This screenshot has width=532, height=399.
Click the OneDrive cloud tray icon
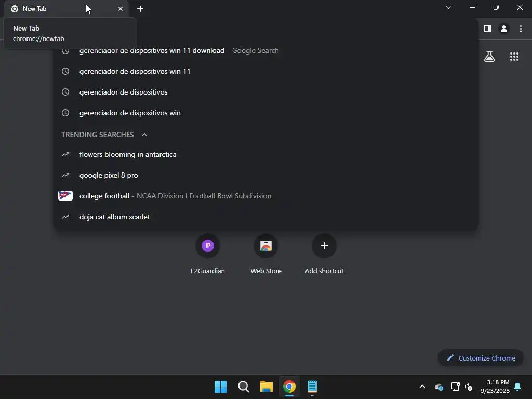click(x=438, y=387)
